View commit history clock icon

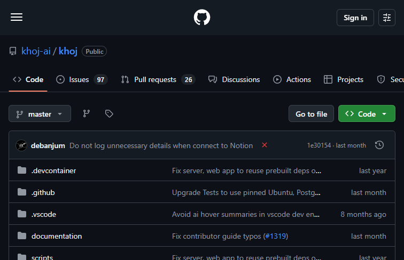pos(379,145)
